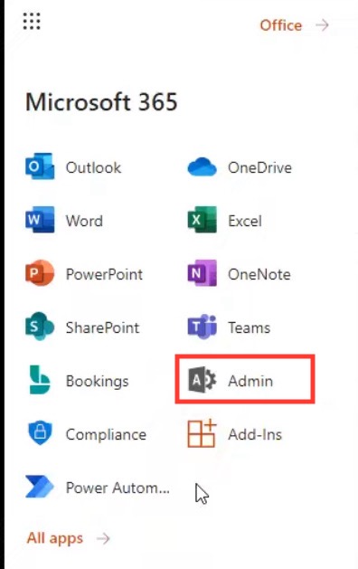Screen dimensions: 358x569
Task: Click the Outlook app icon
Action: pos(40,166)
